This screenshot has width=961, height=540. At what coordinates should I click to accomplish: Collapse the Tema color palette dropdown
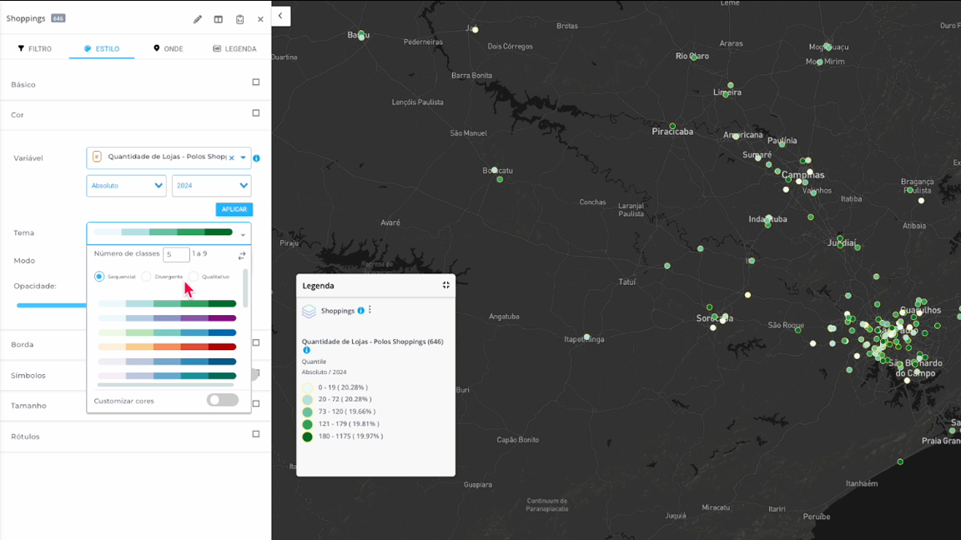pos(243,234)
